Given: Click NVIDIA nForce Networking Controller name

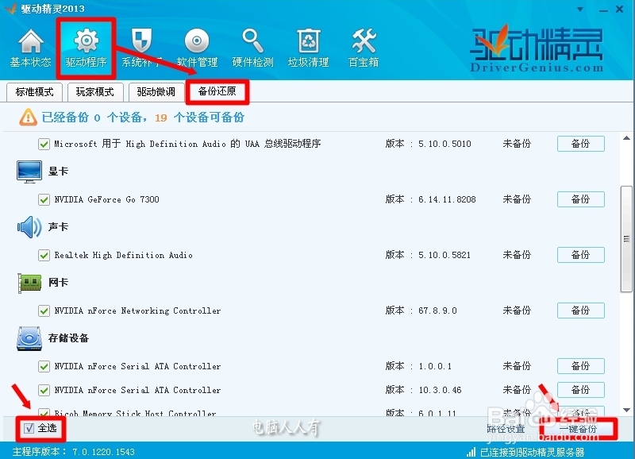Looking at the screenshot, I should pyautogui.click(x=137, y=310).
